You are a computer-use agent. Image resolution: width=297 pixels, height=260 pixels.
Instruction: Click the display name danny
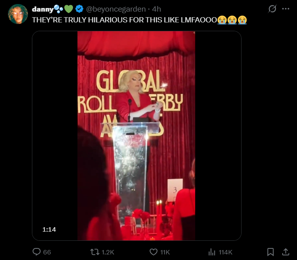pos(43,9)
